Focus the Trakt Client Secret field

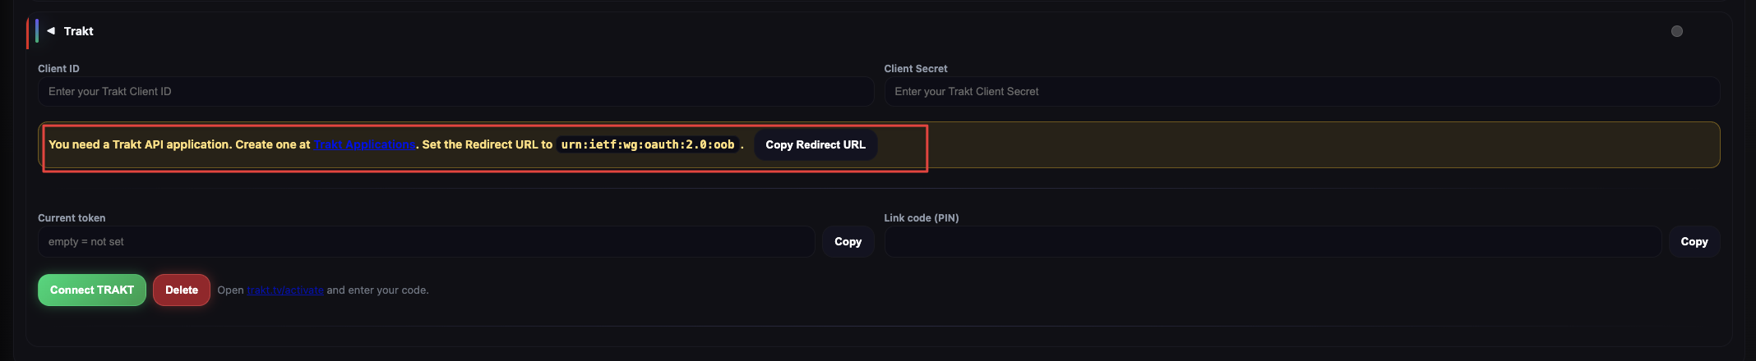point(1302,91)
